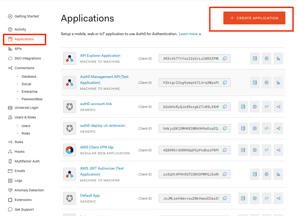
Task: Click share connections icon for auth0-deploy-cli-extension
Action: [x=278, y=128]
